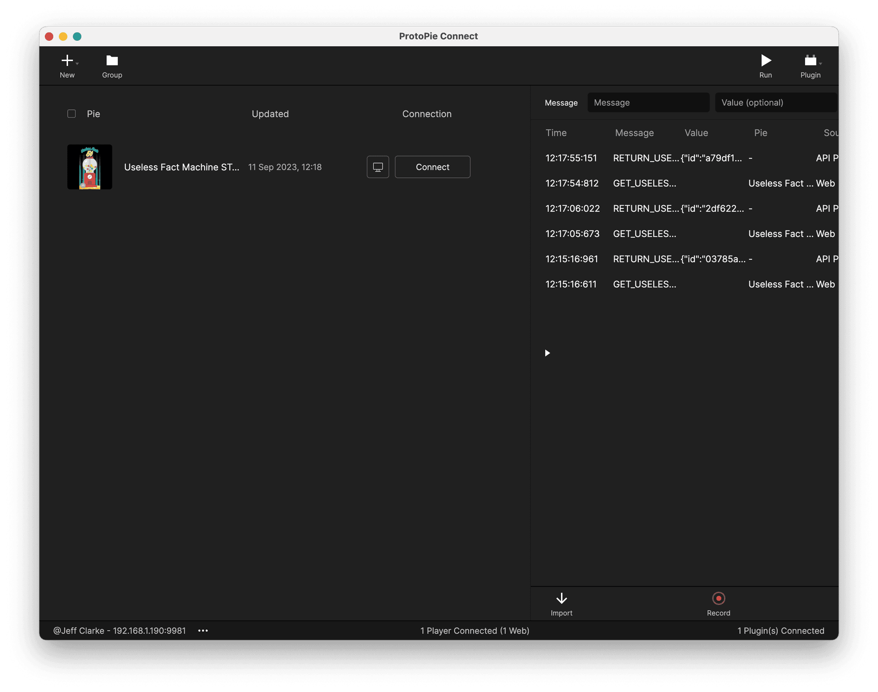Viewport: 878px width, 692px height.
Task: Click the Connection column header
Action: (427, 114)
